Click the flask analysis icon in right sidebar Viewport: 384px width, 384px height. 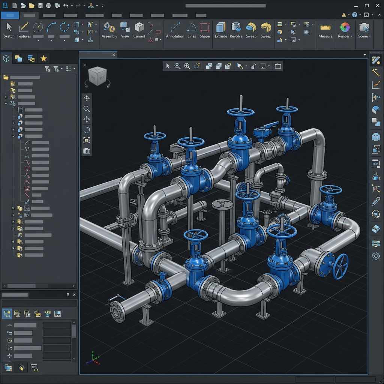point(376,176)
